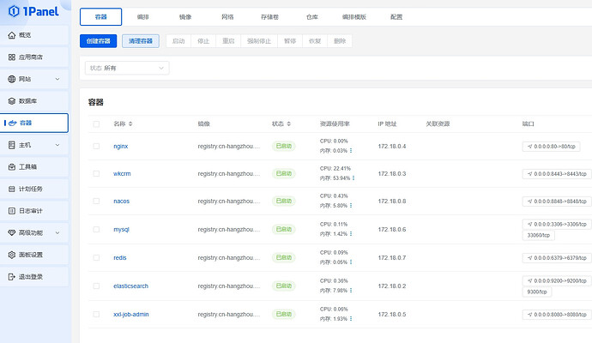Switch to the 编排模板 tab
Screen dimensions: 592x343
pos(354,17)
